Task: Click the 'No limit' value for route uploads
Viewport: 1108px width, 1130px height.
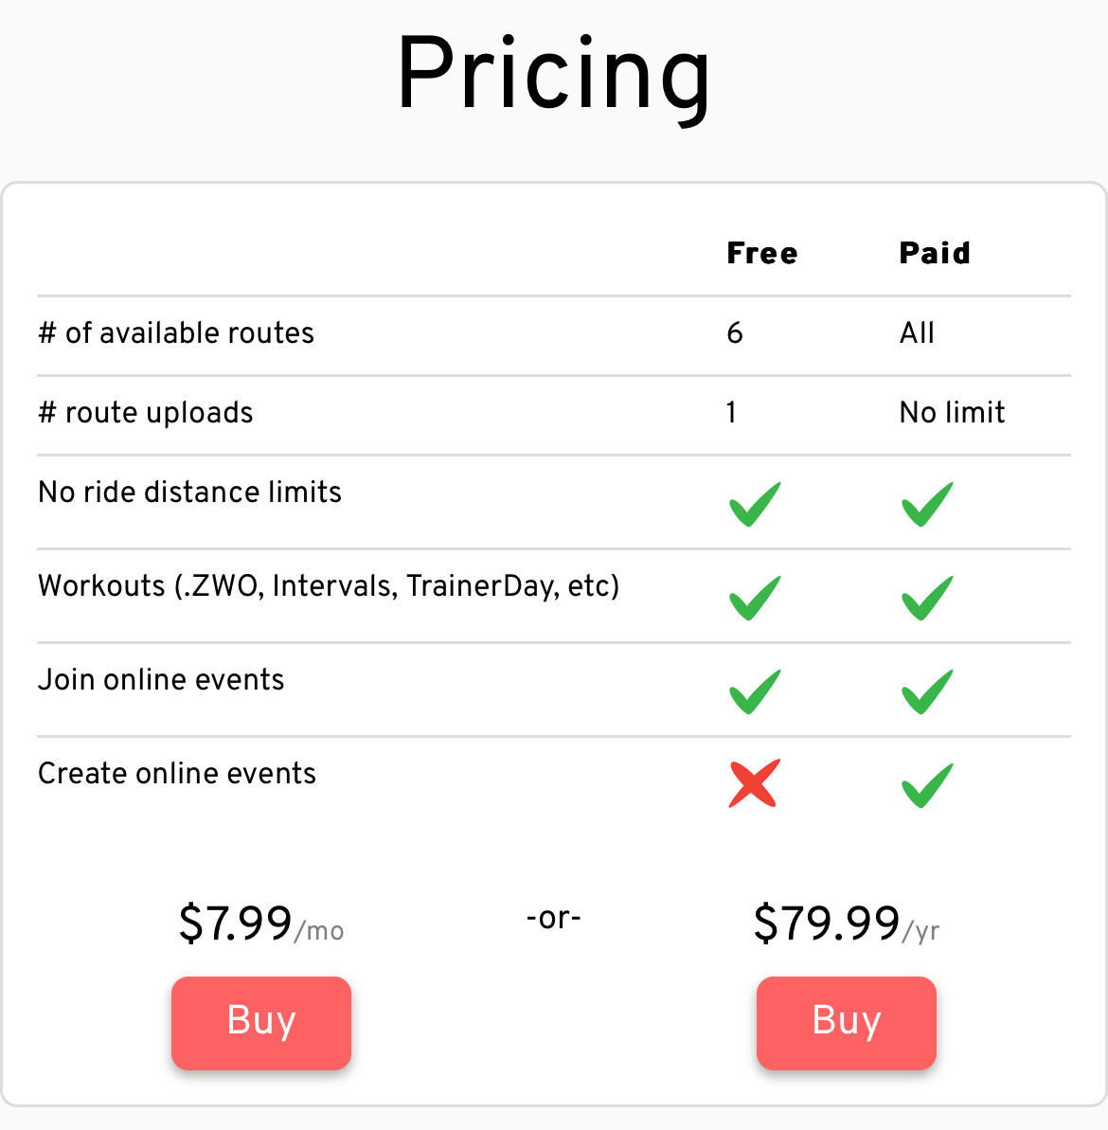Action: 952,412
